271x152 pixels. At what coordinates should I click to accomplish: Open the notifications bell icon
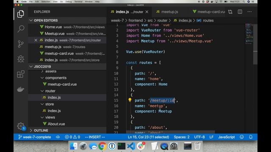(x=251, y=137)
